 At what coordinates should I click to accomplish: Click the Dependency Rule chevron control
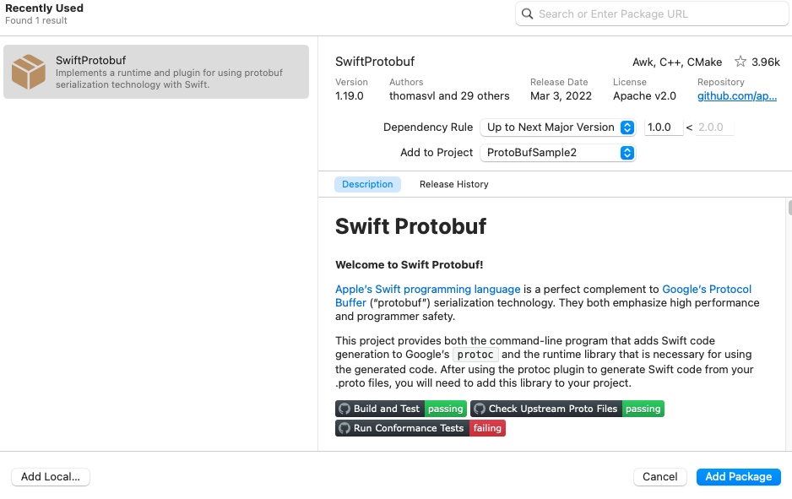[627, 127]
